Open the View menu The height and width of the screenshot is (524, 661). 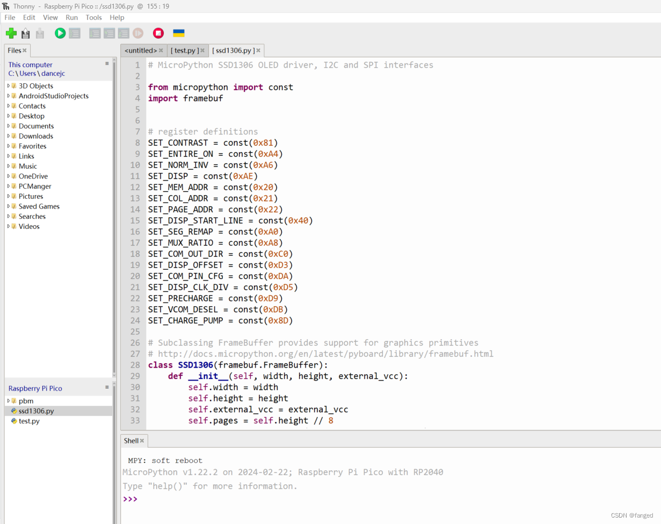click(50, 17)
